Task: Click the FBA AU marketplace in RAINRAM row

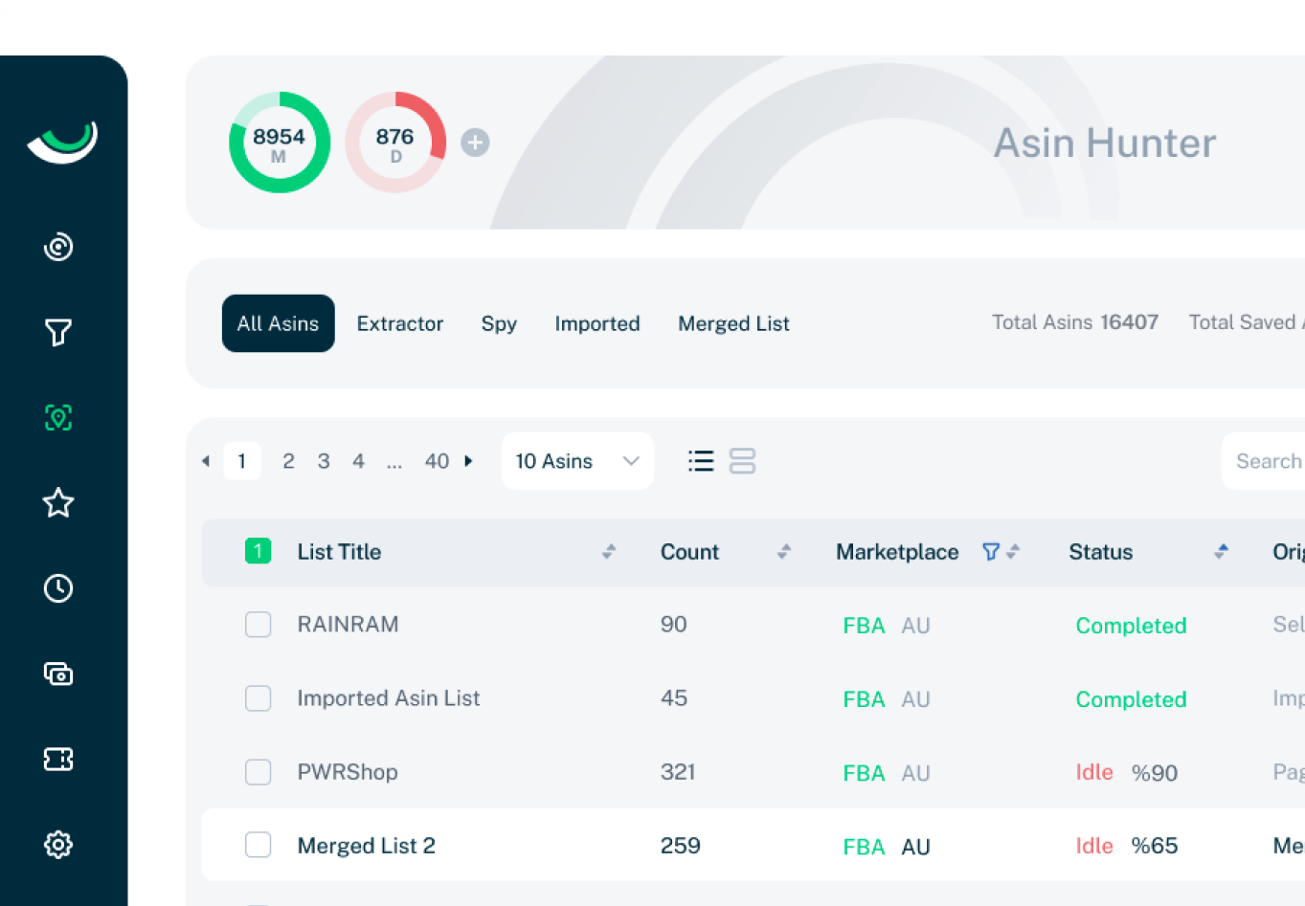Action: pos(887,626)
